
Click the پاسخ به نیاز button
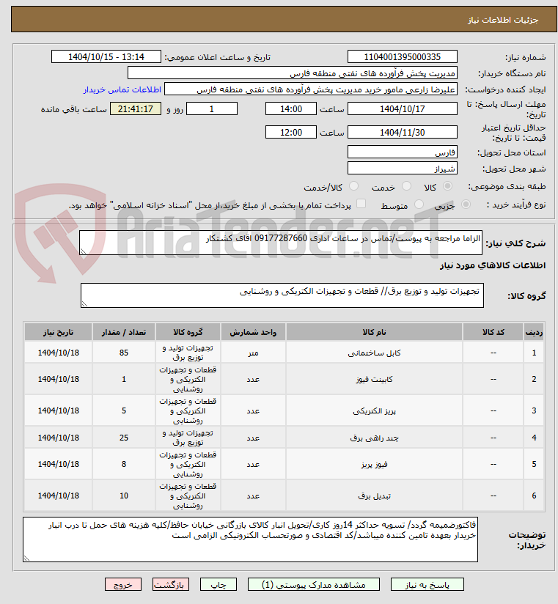point(427,584)
